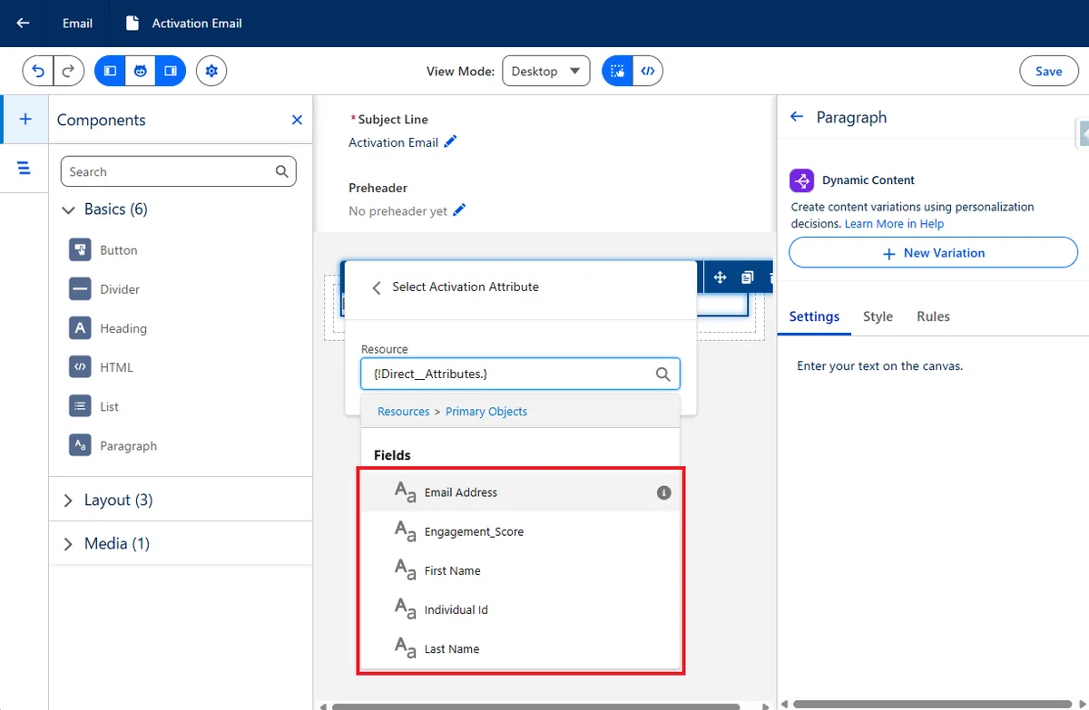Go back from the Paragraph panel
Screen dimensions: 1089x710
click(x=797, y=117)
